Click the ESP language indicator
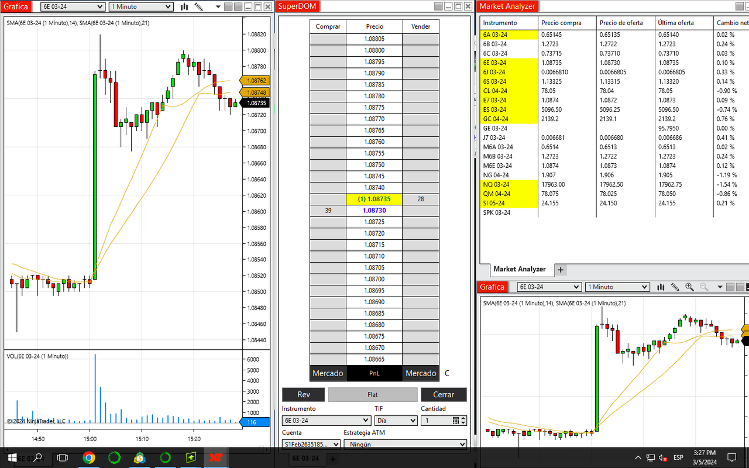The image size is (749, 468). 678,457
